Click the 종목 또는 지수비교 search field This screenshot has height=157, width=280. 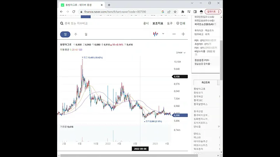click(76, 23)
